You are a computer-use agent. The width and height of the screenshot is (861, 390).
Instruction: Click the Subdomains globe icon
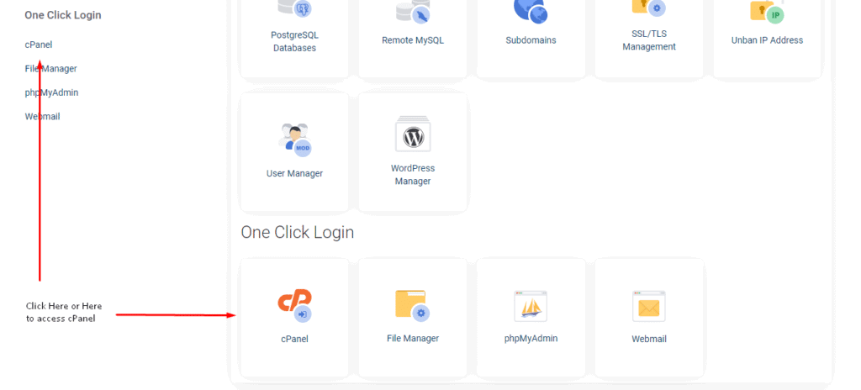(531, 10)
